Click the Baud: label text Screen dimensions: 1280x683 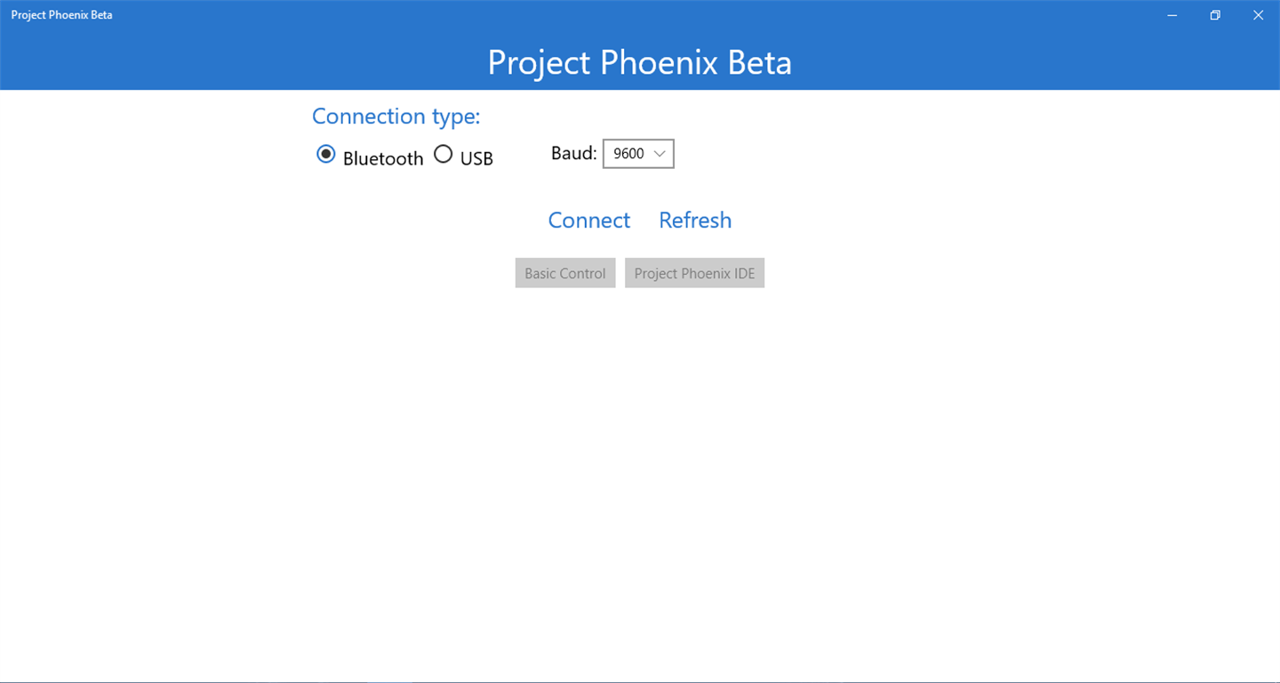pyautogui.click(x=573, y=153)
